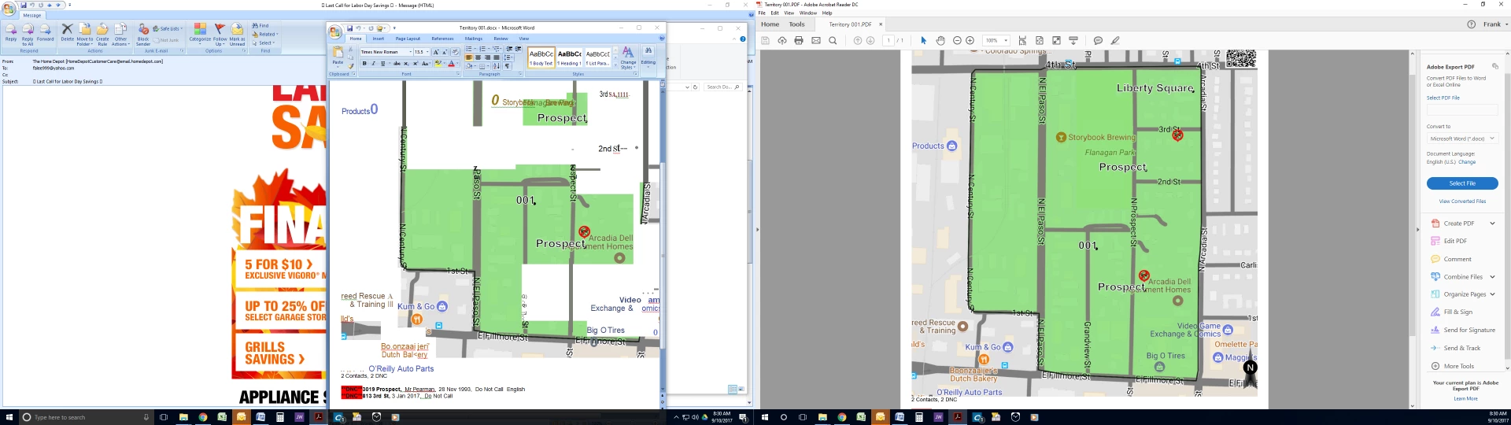Viewport: 1511px width, 425px height.
Task: Toggle Show/Hide paragraph marks in Word
Action: (507, 66)
